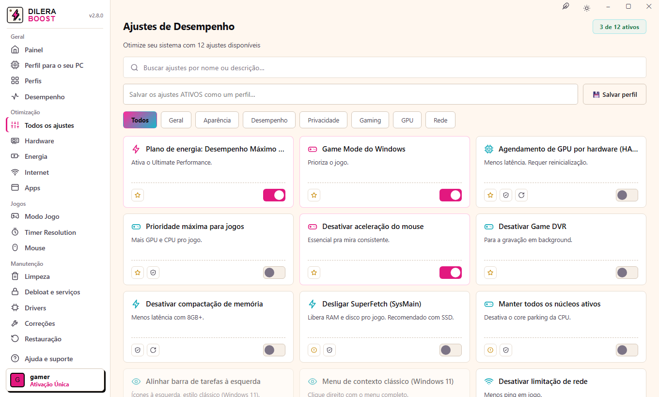Click the shield icon on Agendamento de GPU card
The image size is (659, 397).
pyautogui.click(x=506, y=195)
